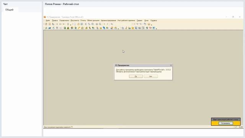Screen dimensions: 245x138
Task: Click the magnifier search icon in top toolbar
Action: 112,24
